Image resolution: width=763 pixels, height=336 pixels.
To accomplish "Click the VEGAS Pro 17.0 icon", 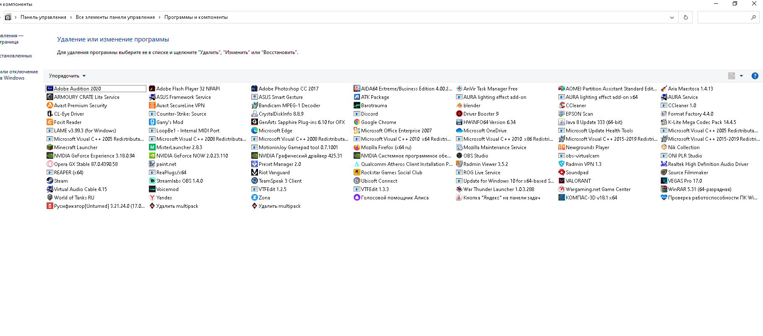I will pos(664,181).
